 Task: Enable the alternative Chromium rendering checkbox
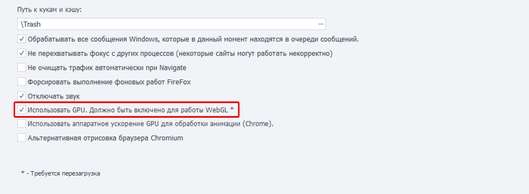point(22,138)
